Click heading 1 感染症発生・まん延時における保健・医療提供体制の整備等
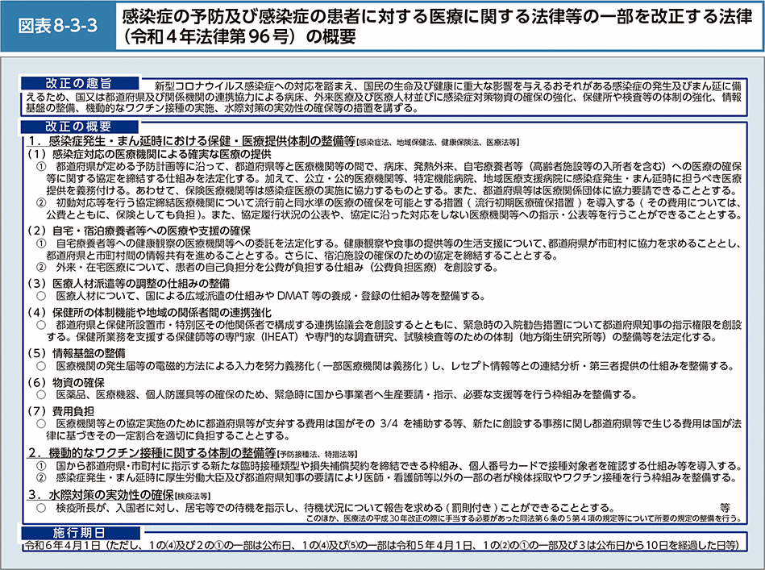The image size is (765, 570). coord(191,140)
